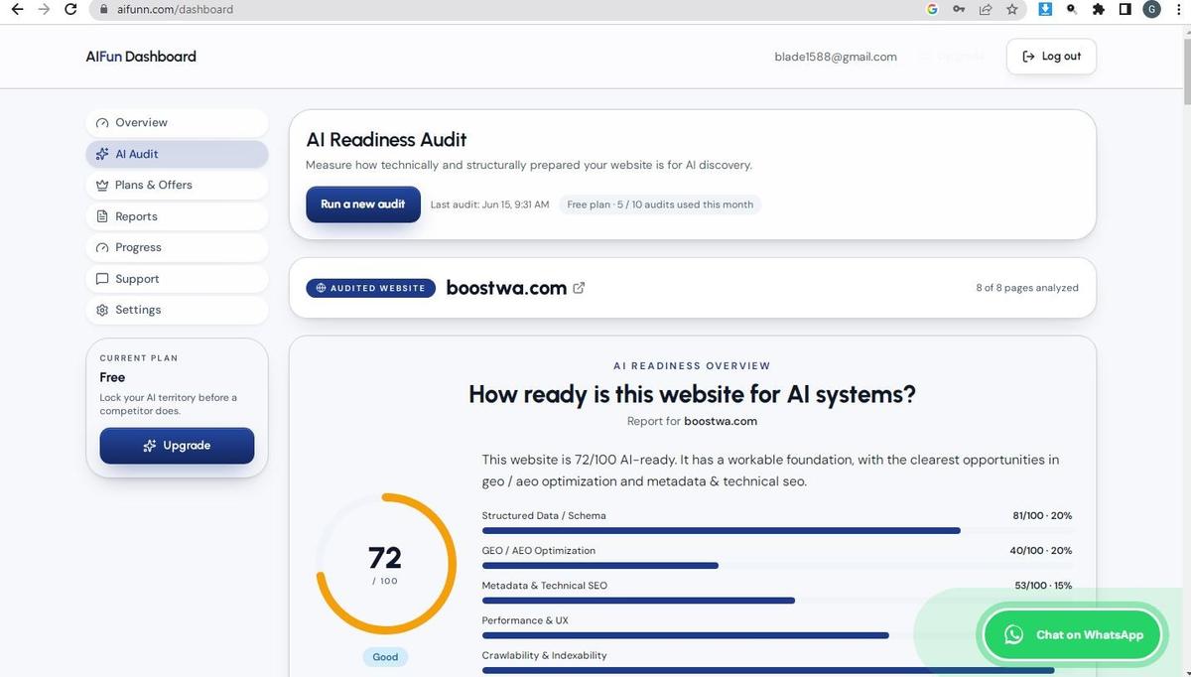Reload the page with the refresh icon
This screenshot has width=1191, height=677.
tap(69, 9)
